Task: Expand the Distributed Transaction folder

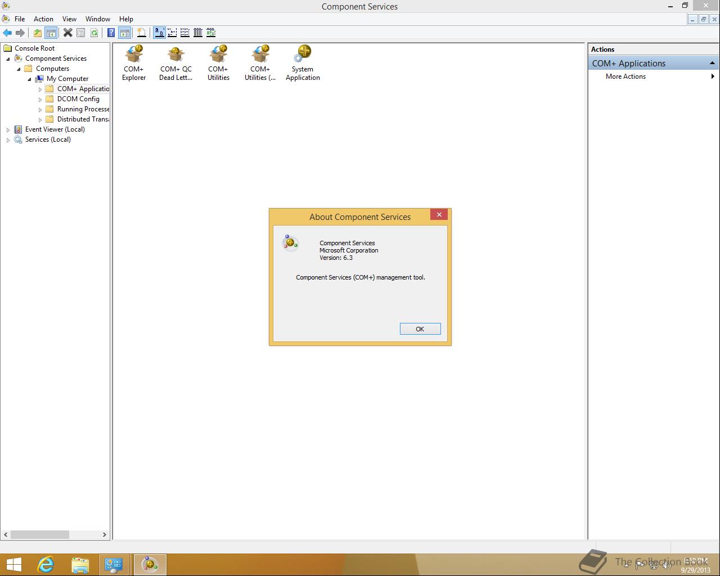Action: point(40,119)
